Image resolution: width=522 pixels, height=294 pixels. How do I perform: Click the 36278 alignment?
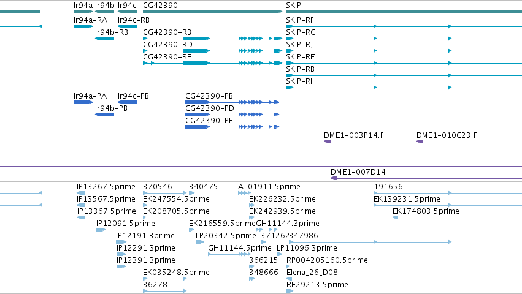click(165, 291)
